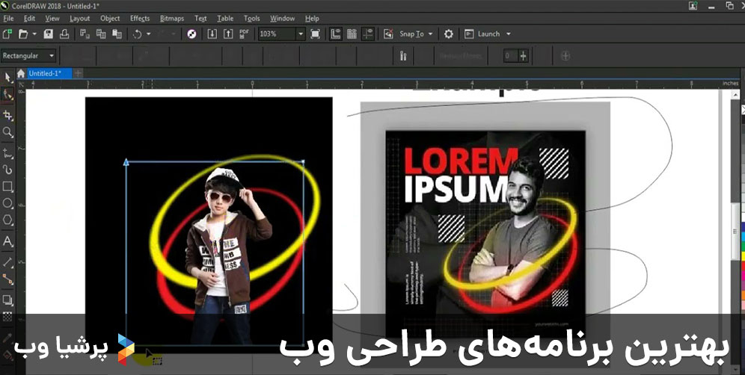Open the File menu

[8, 18]
